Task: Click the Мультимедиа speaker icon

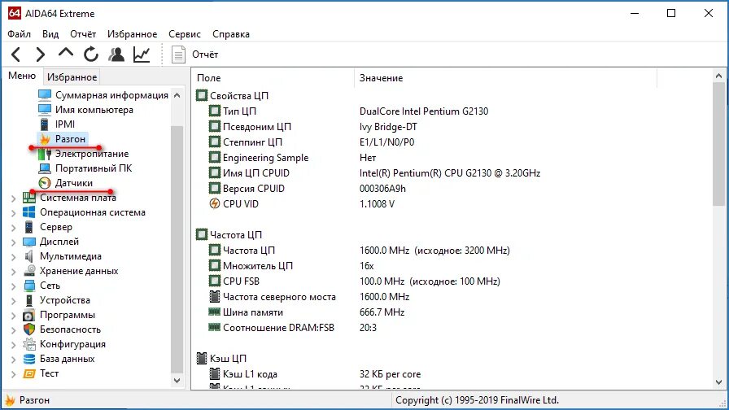Action: pos(28,256)
